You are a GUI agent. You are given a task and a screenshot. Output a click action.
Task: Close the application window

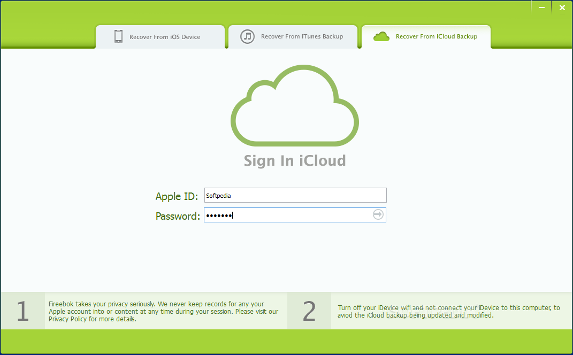(562, 7)
